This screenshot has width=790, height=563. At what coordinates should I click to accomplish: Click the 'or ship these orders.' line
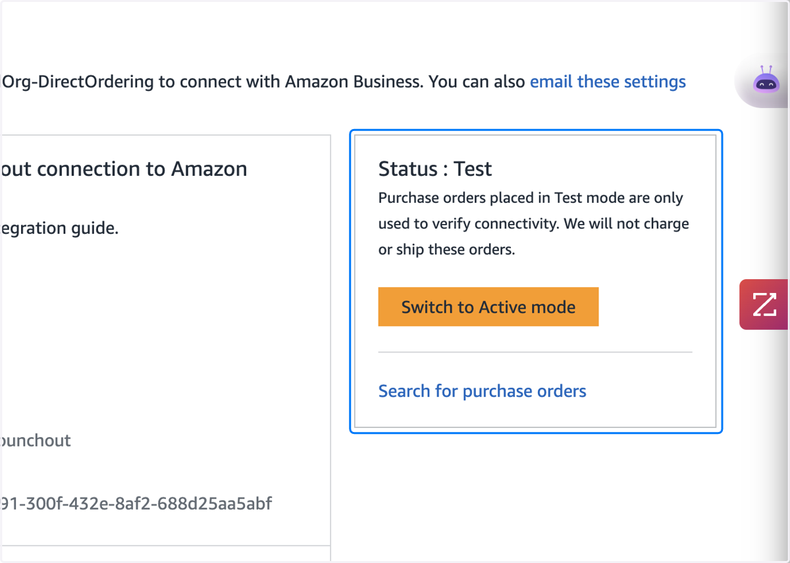(x=446, y=250)
